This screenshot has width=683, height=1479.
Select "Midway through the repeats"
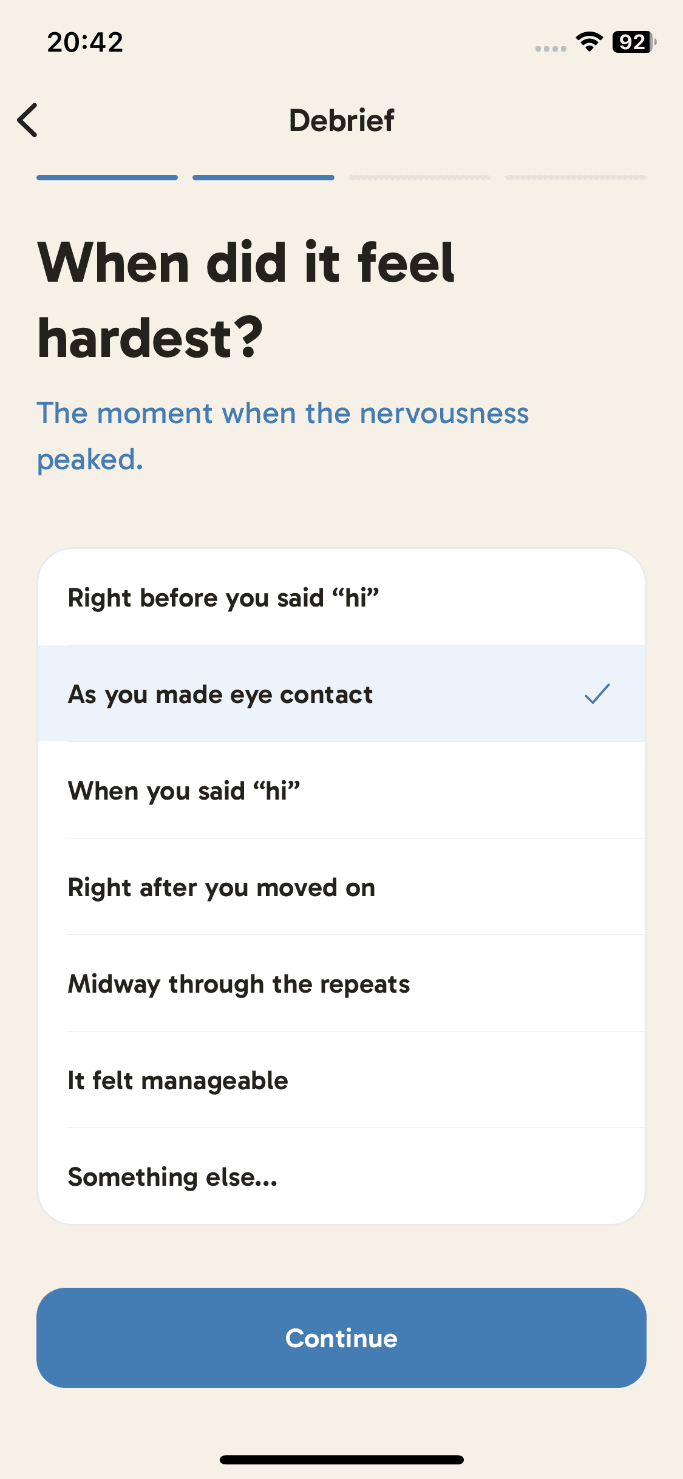(341, 984)
